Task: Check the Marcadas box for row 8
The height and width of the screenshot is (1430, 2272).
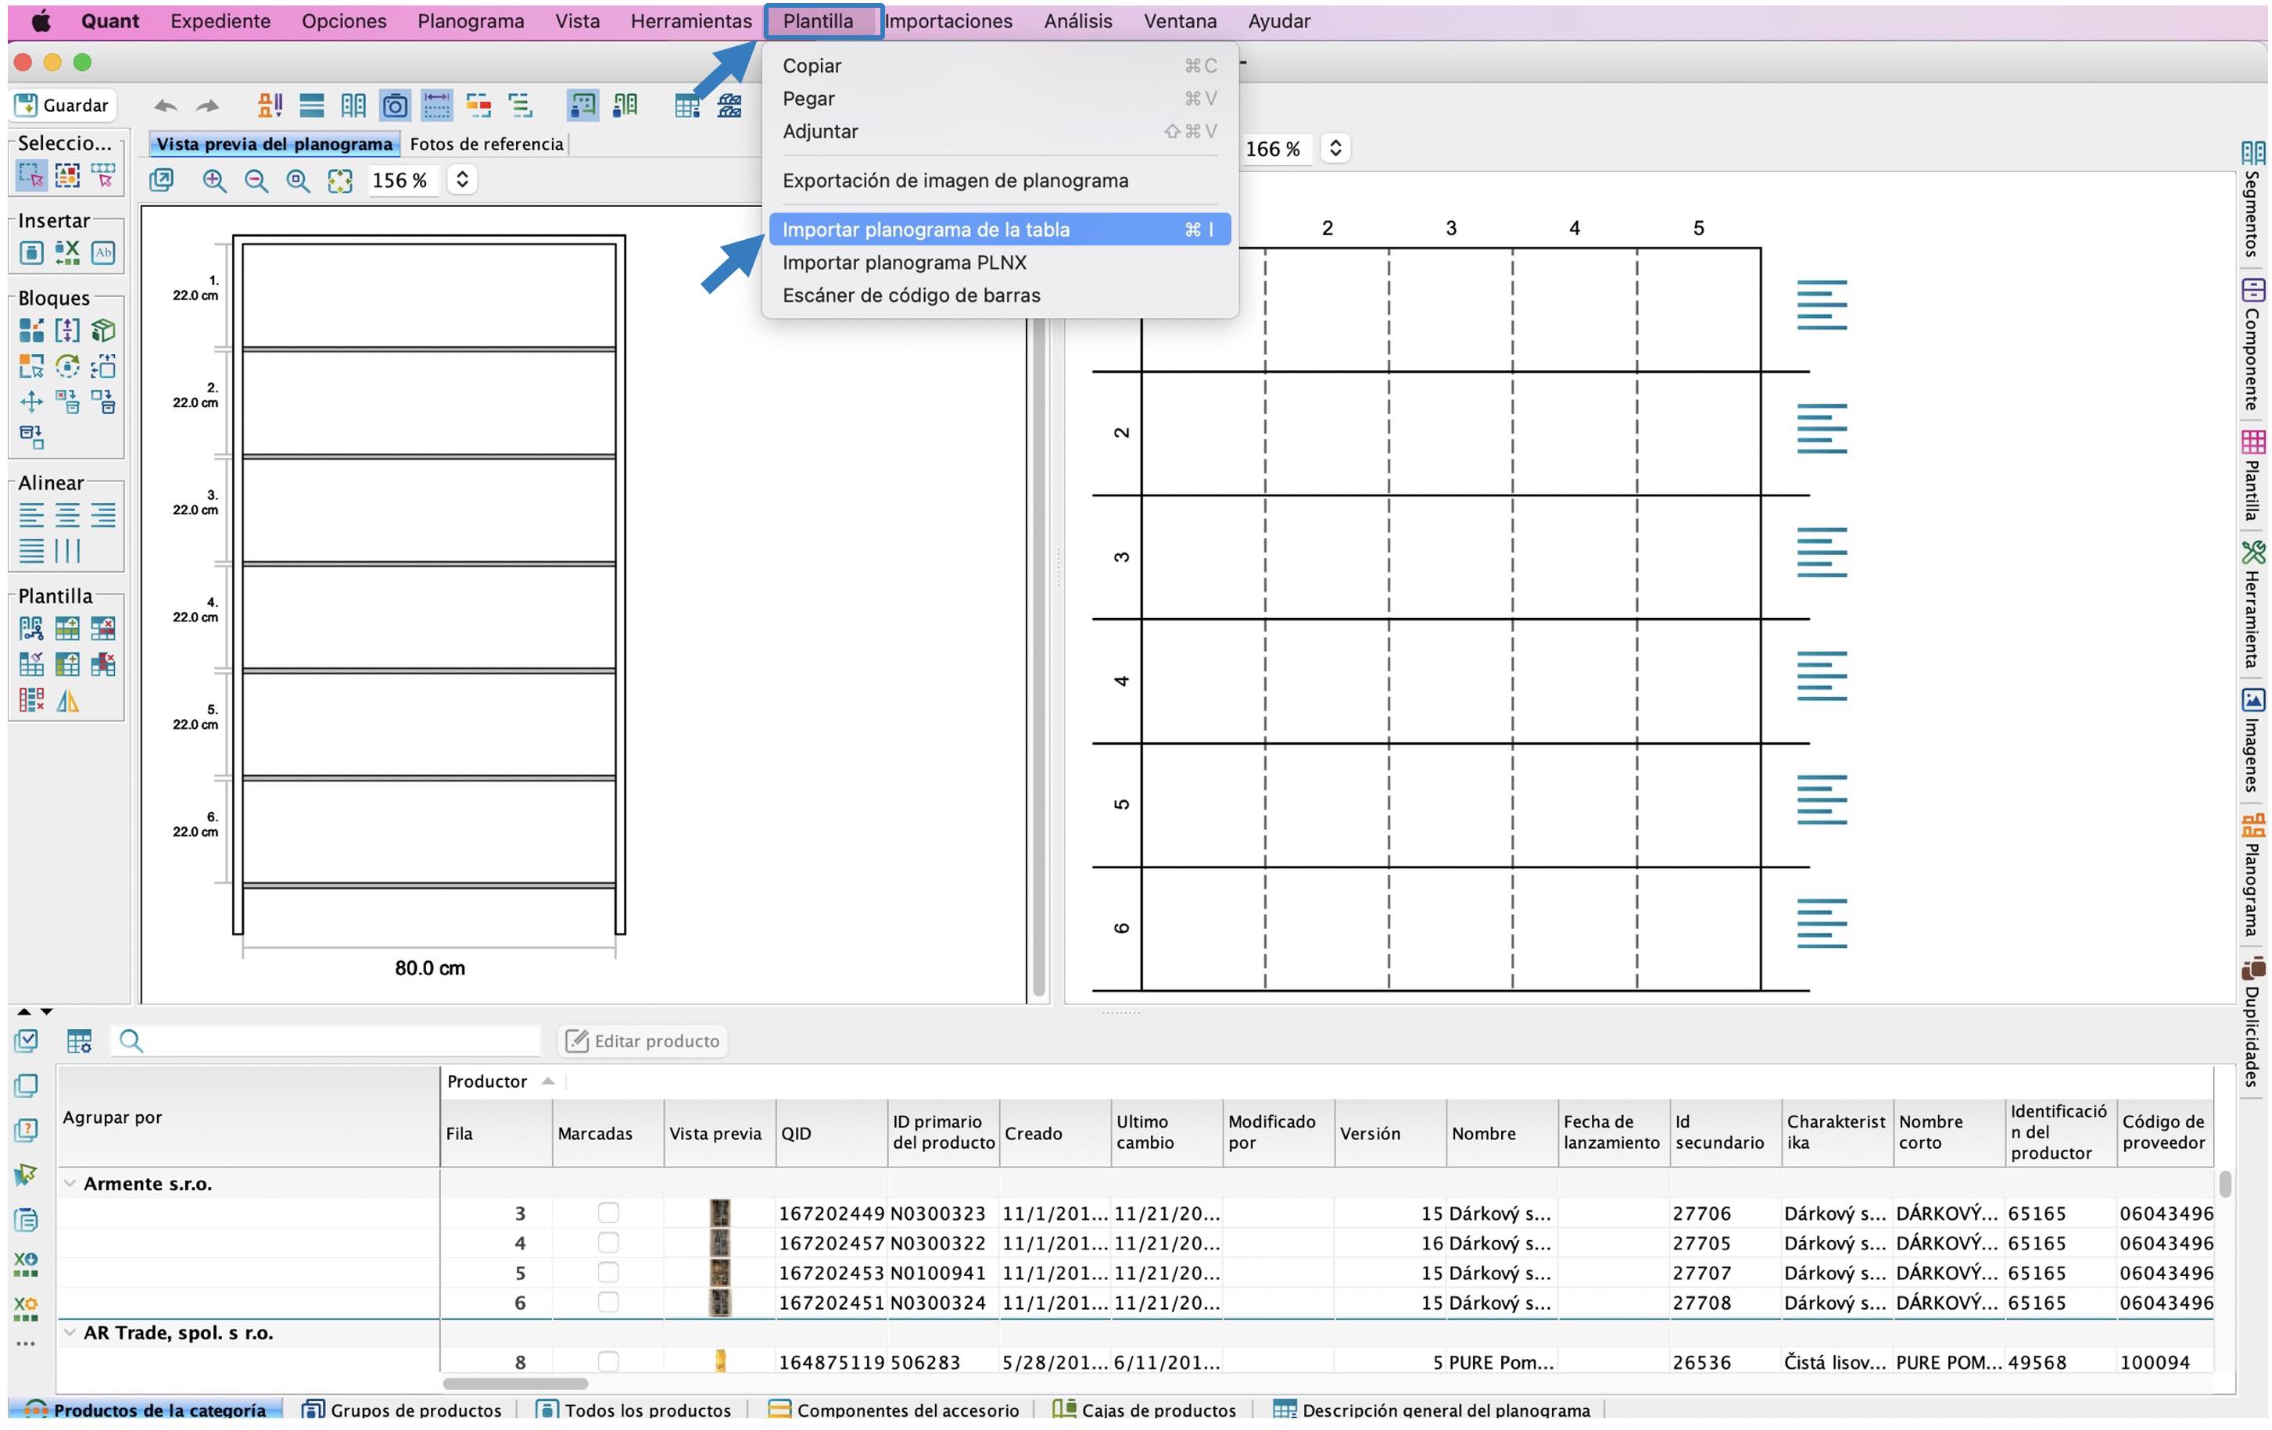Action: click(x=607, y=1361)
